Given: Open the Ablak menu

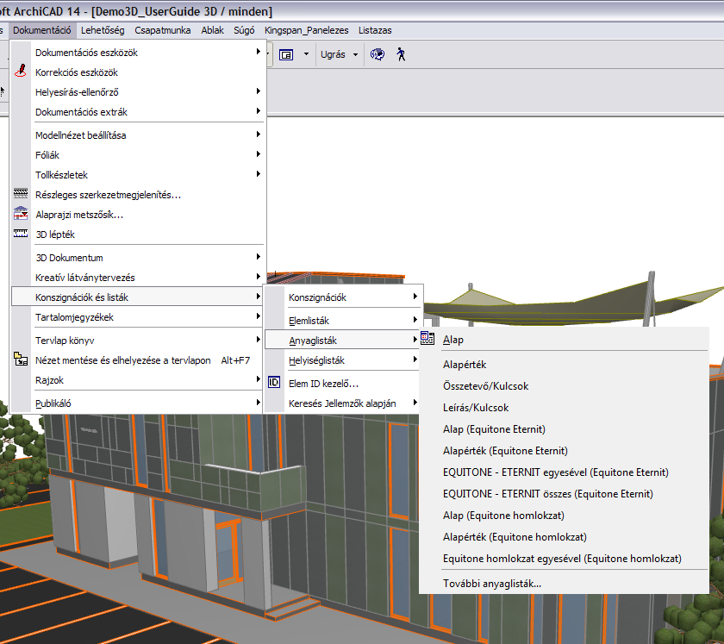Looking at the screenshot, I should [x=212, y=30].
